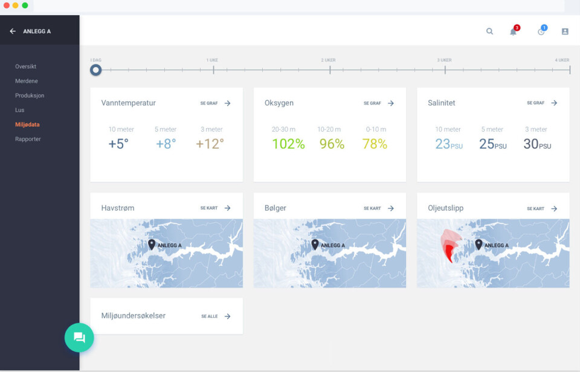Image resolution: width=580 pixels, height=372 pixels.
Task: Click SE GRAF on the Oksygen card
Action: pos(372,103)
